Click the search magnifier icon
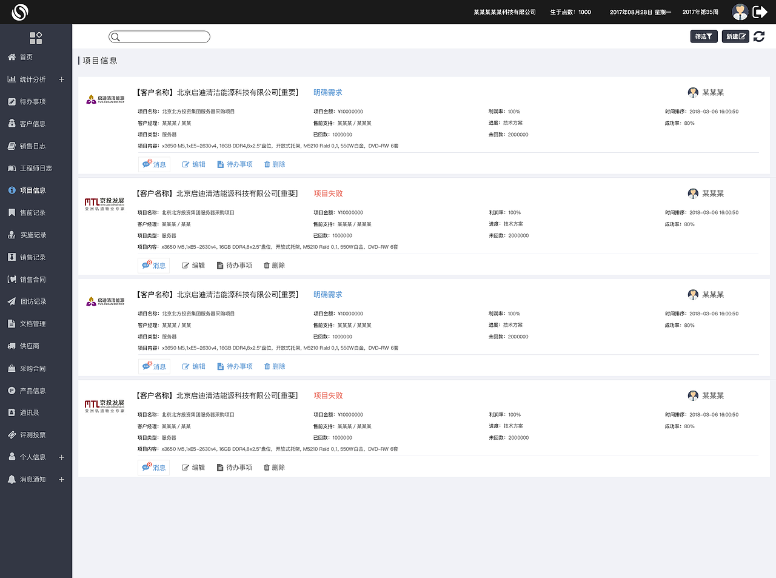 click(x=116, y=37)
